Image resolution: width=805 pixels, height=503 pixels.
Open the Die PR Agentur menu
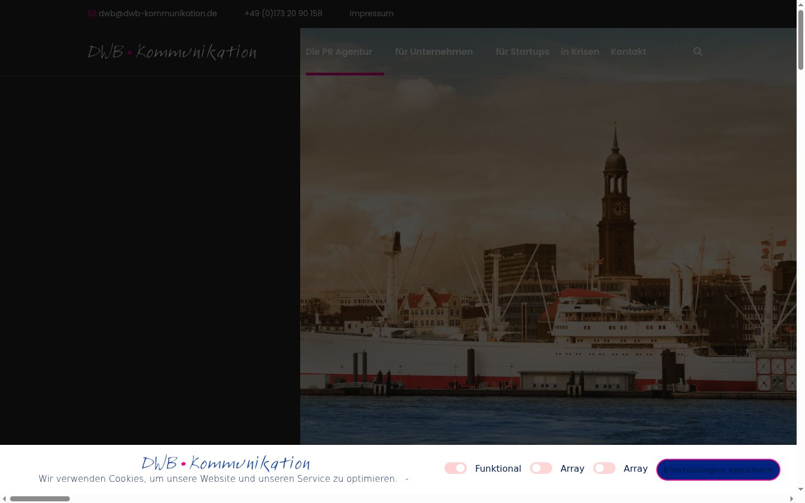point(339,51)
